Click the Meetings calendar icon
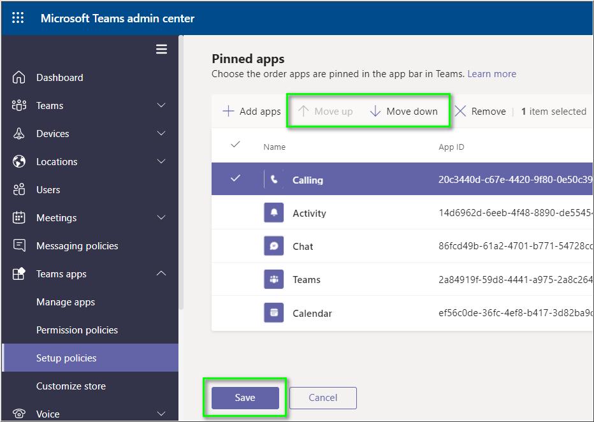The image size is (594, 422). [x=19, y=217]
